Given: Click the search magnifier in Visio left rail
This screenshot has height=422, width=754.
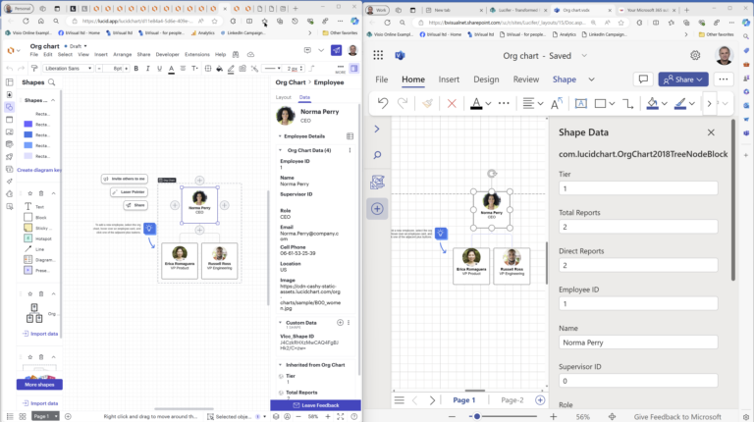Looking at the screenshot, I should [x=377, y=155].
